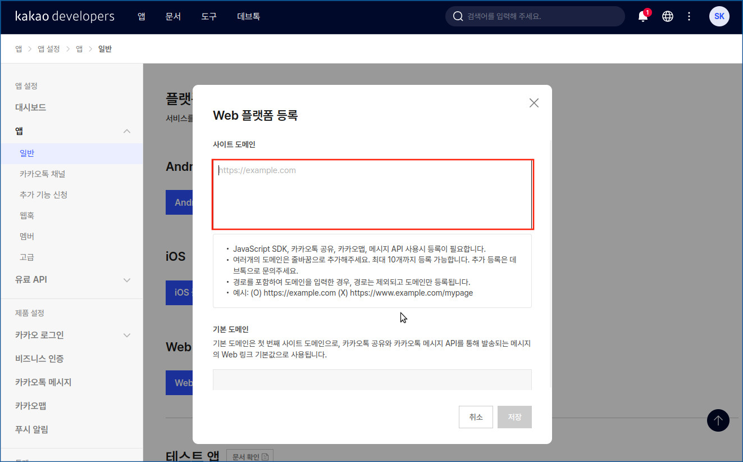Focus the 사이트 도메인 text area
The height and width of the screenshot is (462, 743).
[372, 194]
